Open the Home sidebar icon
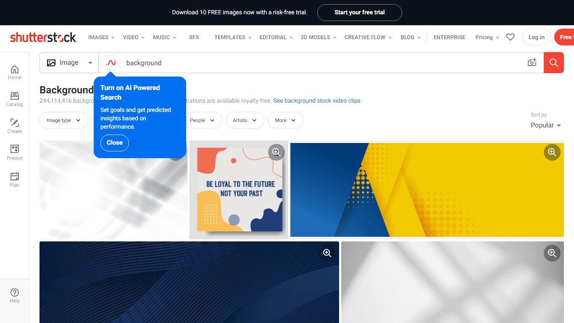This screenshot has height=323, width=574. click(x=14, y=72)
